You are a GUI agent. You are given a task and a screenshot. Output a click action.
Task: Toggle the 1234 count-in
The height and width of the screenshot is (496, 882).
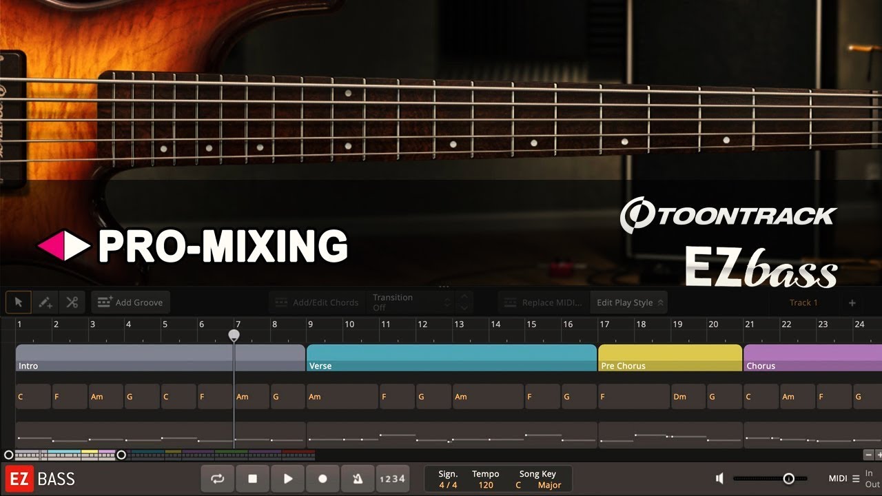coord(392,479)
